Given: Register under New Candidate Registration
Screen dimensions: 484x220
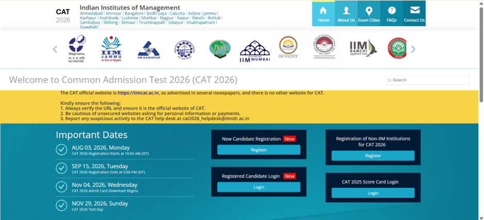Looking at the screenshot, I should (x=258, y=150).
